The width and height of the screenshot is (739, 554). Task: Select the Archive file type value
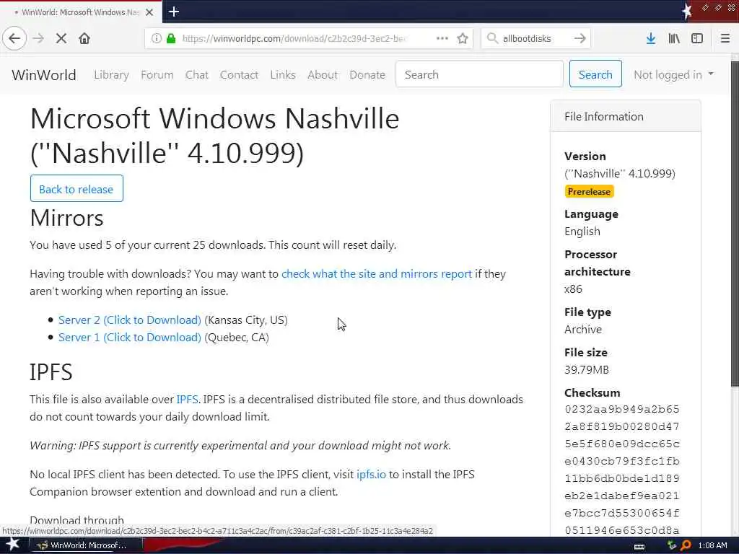[x=583, y=329]
